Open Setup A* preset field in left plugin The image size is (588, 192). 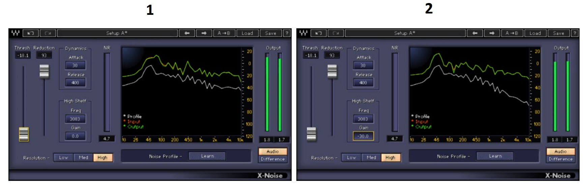click(x=117, y=33)
